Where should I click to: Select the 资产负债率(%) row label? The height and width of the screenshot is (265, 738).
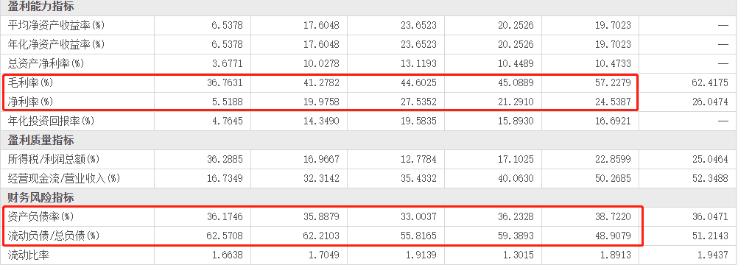pos(41,216)
